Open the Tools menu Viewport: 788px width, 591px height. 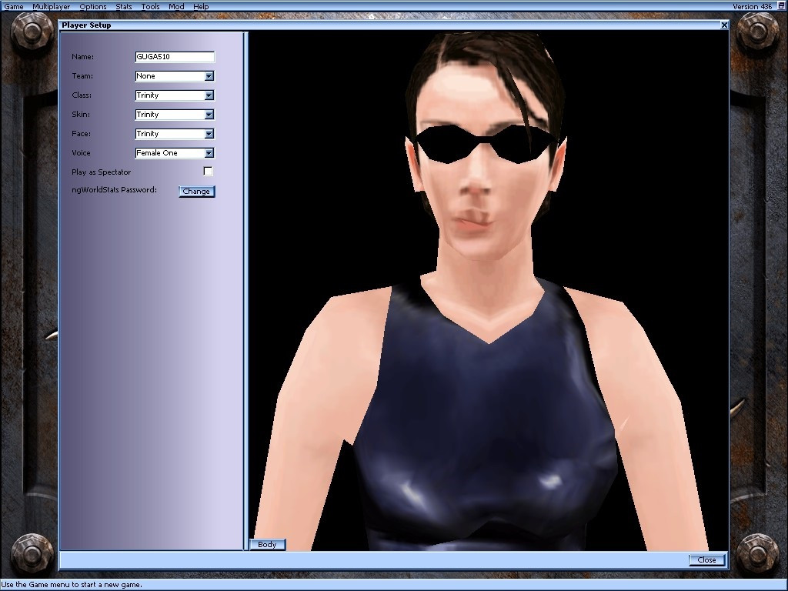pos(151,6)
